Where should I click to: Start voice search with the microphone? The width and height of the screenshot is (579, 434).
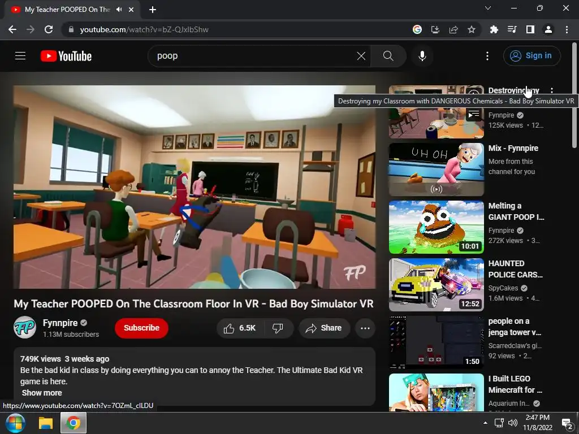[422, 56]
